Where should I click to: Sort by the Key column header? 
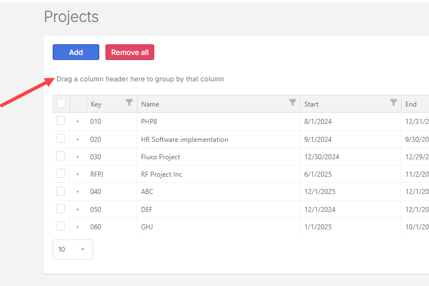pyautogui.click(x=96, y=104)
